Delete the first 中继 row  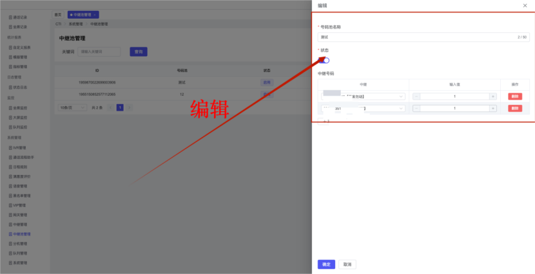(x=515, y=96)
